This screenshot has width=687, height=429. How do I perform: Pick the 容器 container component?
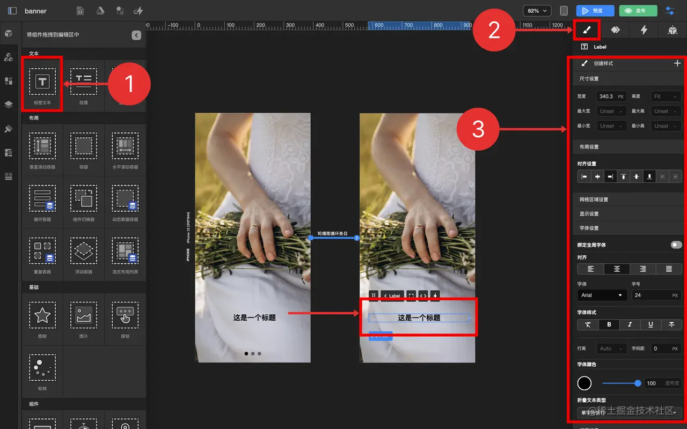point(83,150)
